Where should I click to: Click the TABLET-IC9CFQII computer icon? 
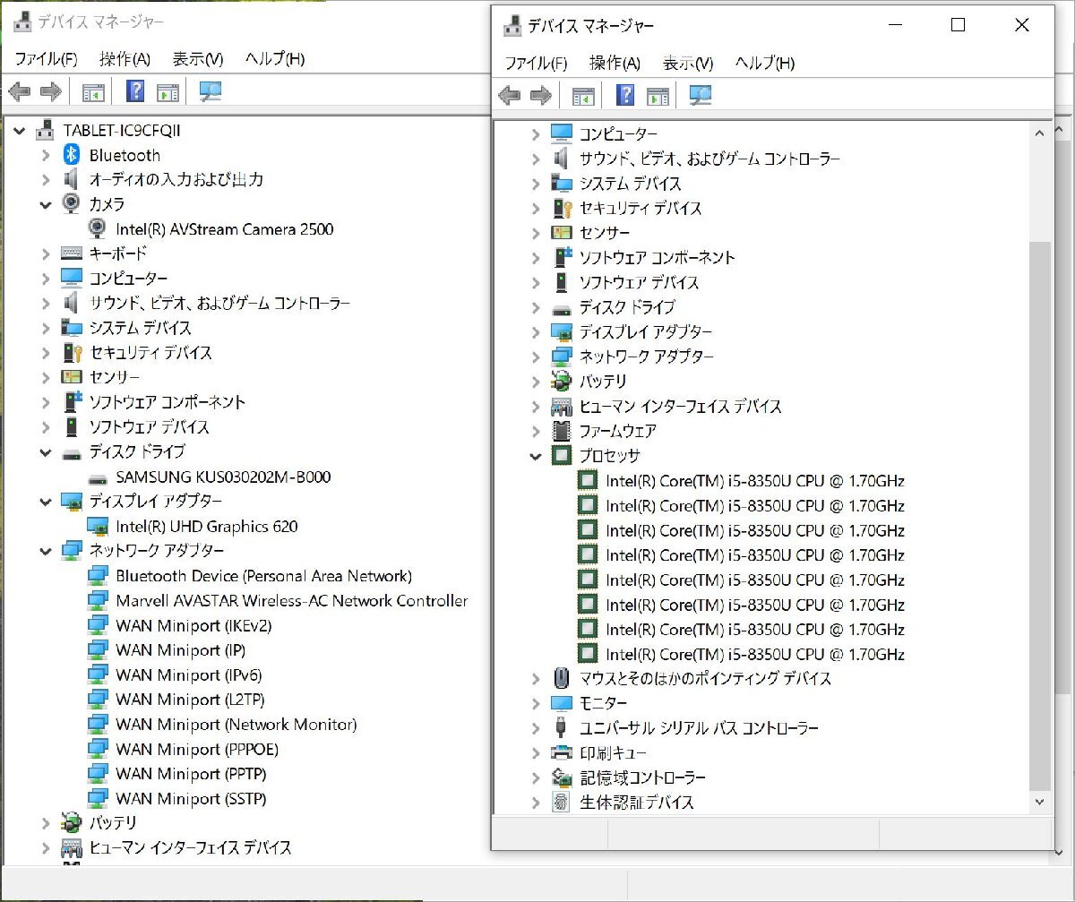tap(45, 130)
